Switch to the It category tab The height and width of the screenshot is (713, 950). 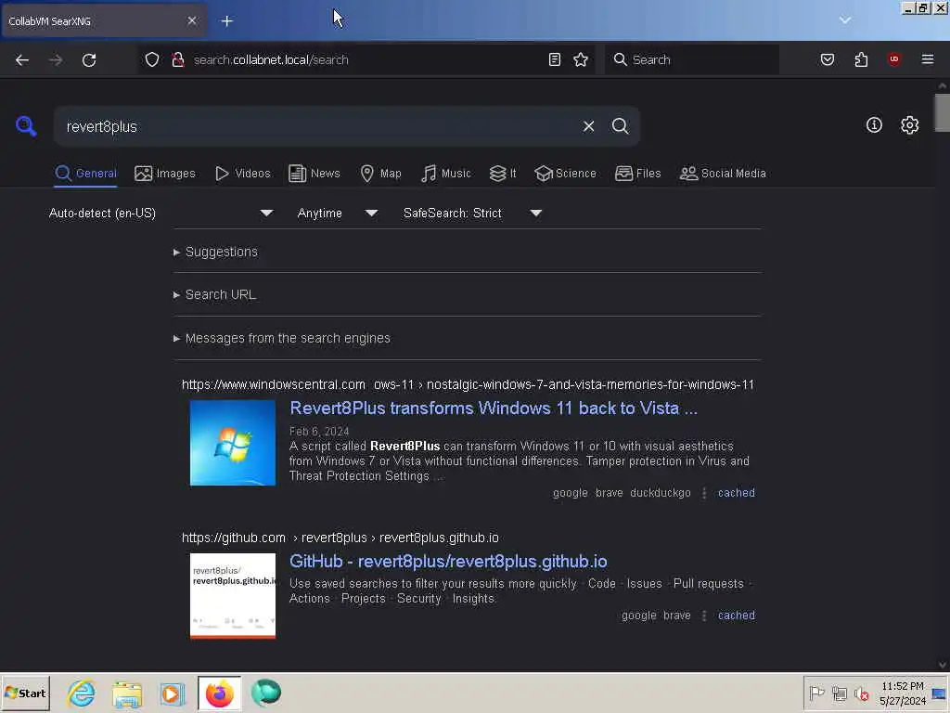[x=503, y=174]
